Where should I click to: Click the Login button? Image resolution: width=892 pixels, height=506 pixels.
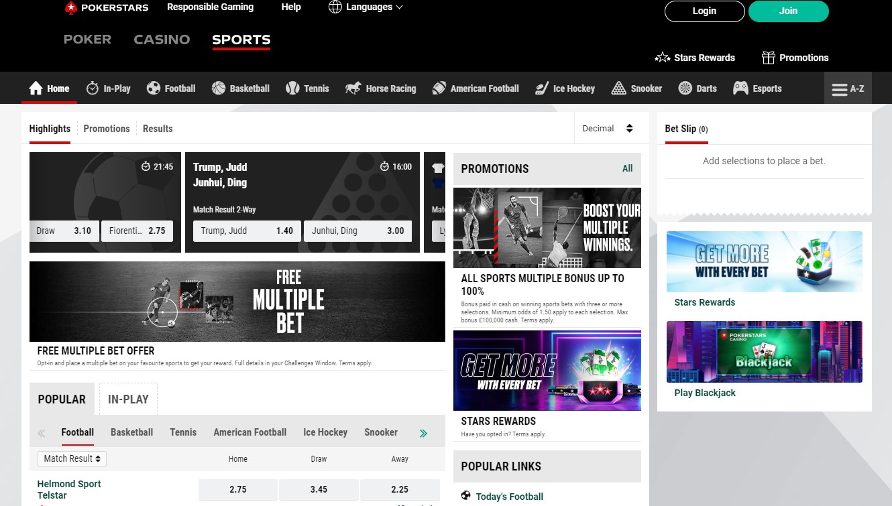tap(704, 11)
